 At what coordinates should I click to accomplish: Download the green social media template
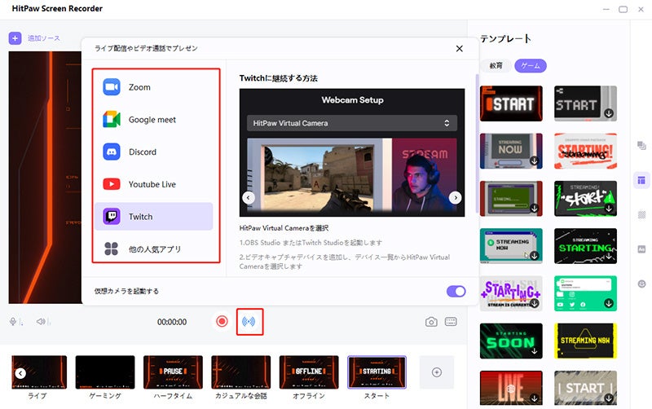click(609, 303)
